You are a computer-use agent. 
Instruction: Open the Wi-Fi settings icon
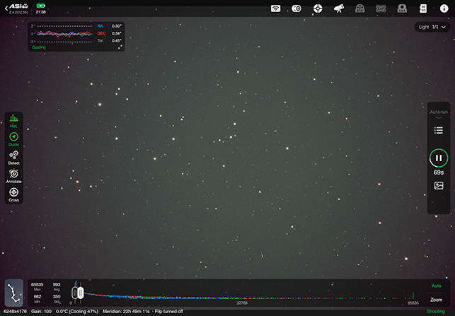(x=276, y=8)
